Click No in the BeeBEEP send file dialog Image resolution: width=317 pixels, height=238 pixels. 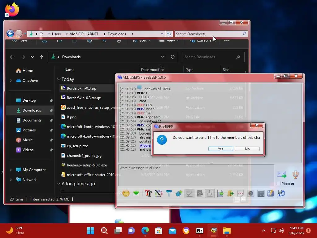tap(247, 149)
